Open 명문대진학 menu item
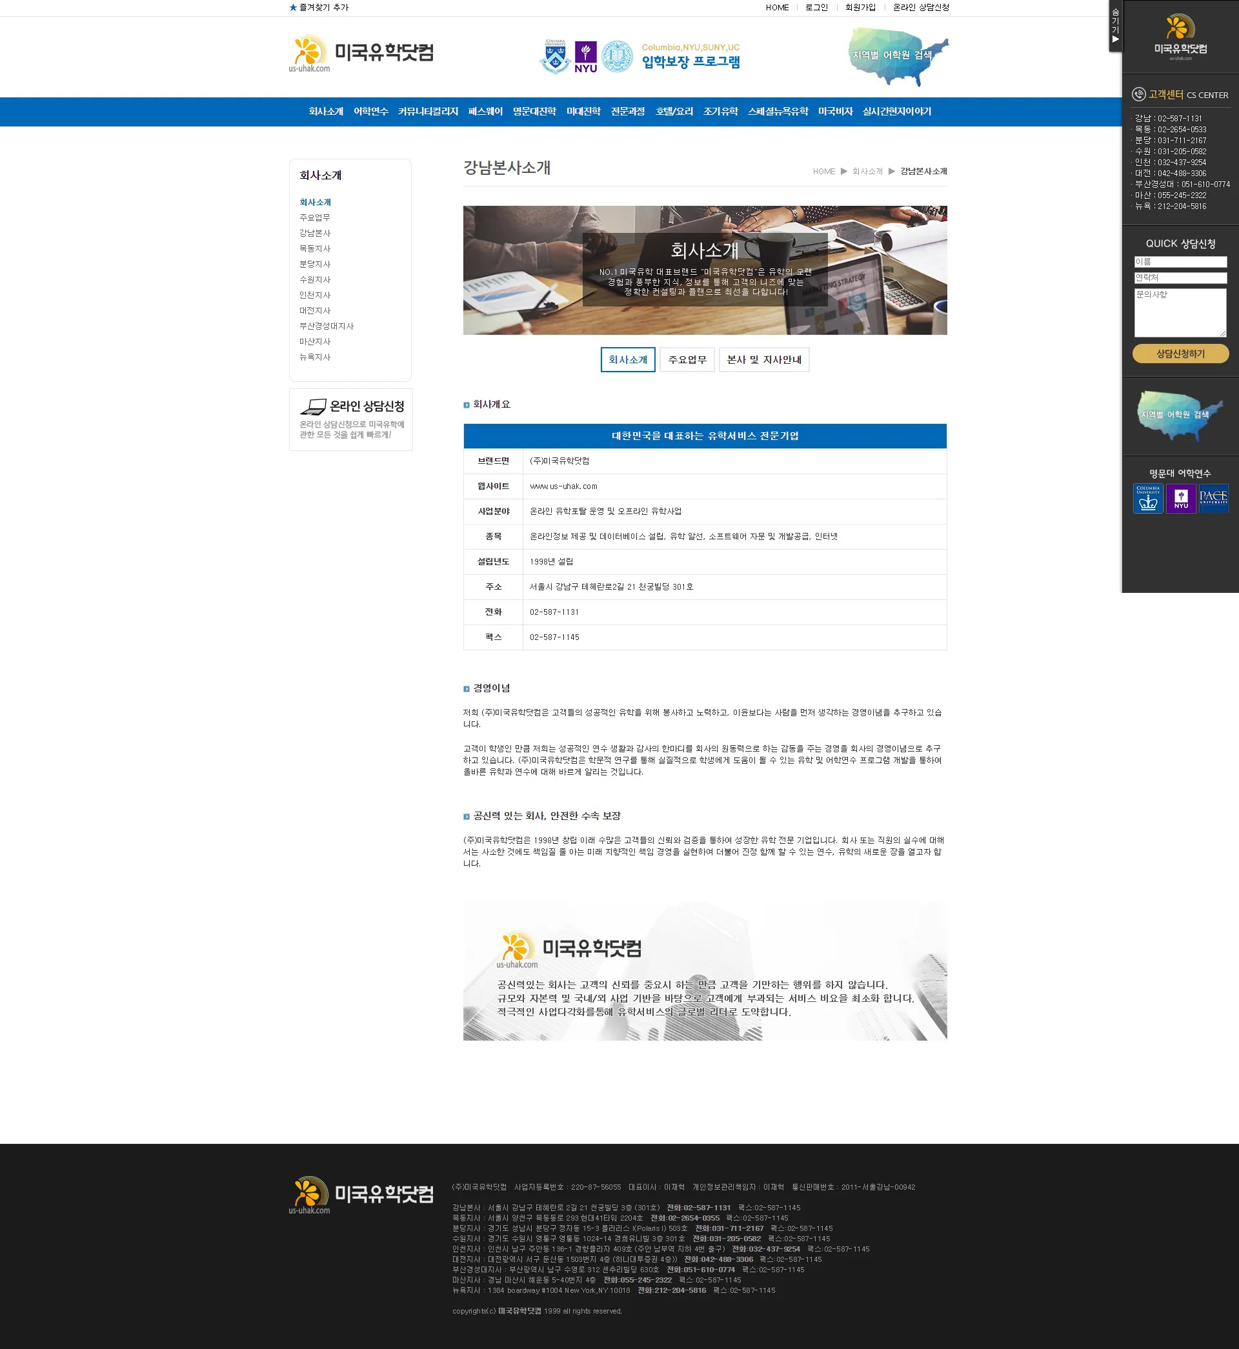The width and height of the screenshot is (1239, 1349). [534, 112]
